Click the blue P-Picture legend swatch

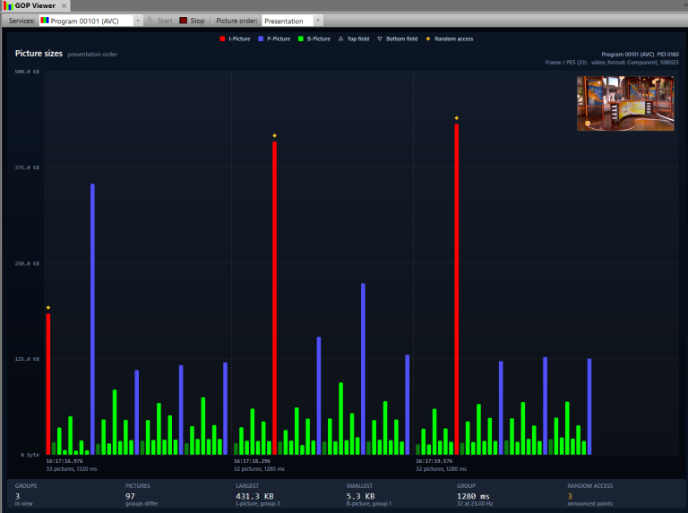[261, 39]
